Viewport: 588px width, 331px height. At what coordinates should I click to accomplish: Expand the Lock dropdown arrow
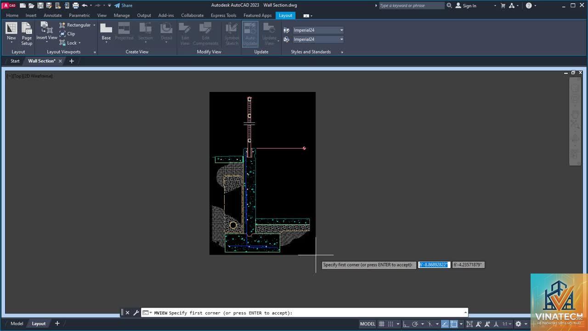(79, 43)
